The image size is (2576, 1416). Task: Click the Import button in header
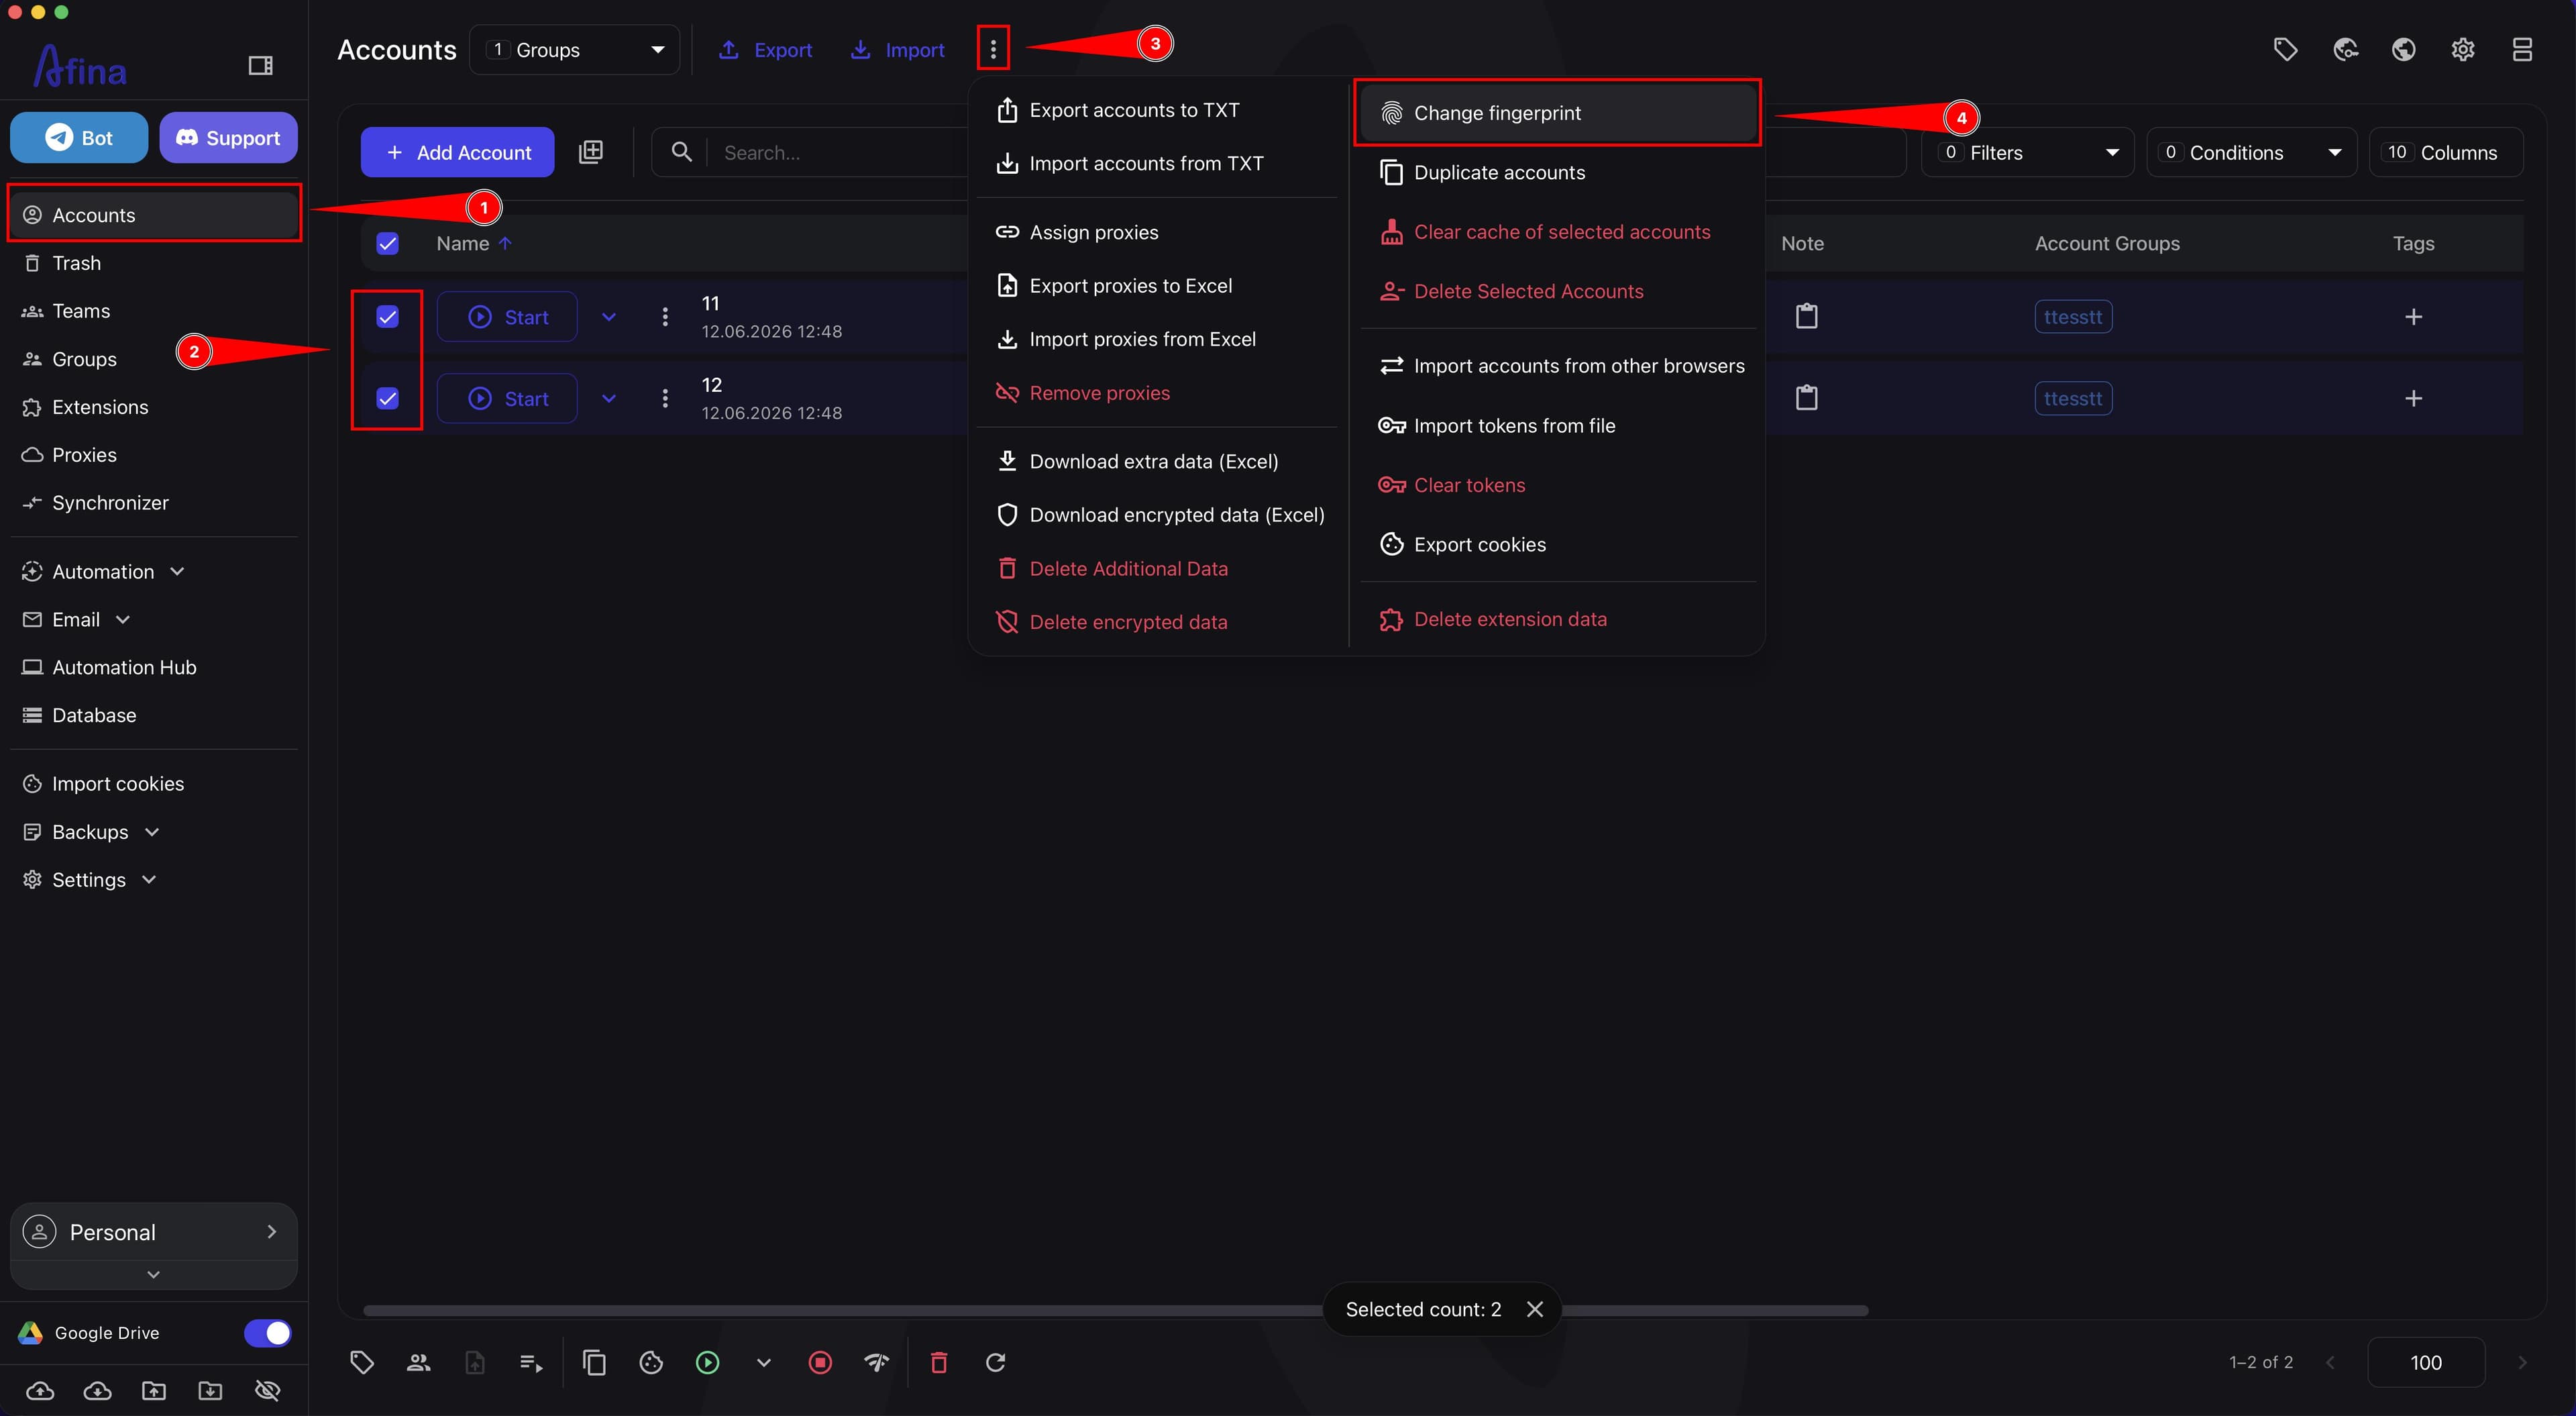pyautogui.click(x=897, y=49)
